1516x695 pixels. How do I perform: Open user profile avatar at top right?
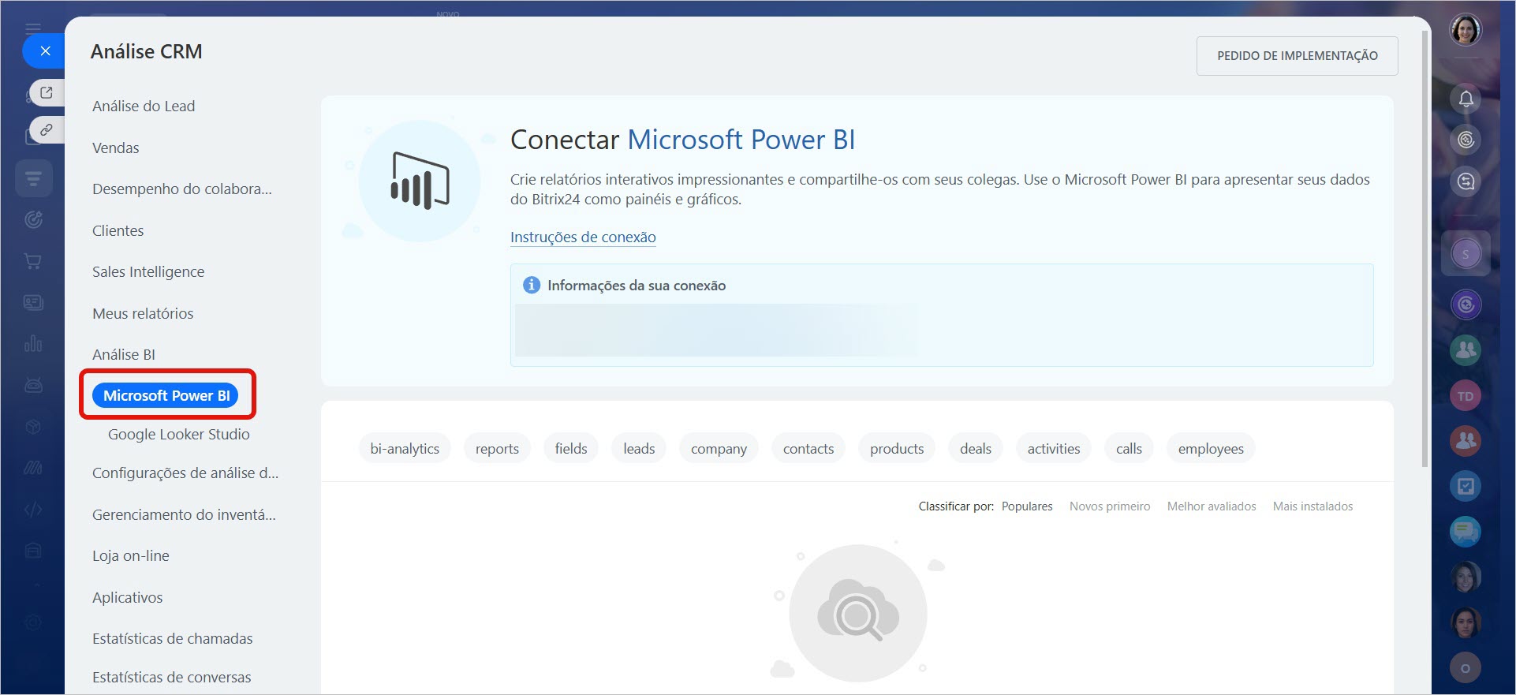(x=1466, y=31)
